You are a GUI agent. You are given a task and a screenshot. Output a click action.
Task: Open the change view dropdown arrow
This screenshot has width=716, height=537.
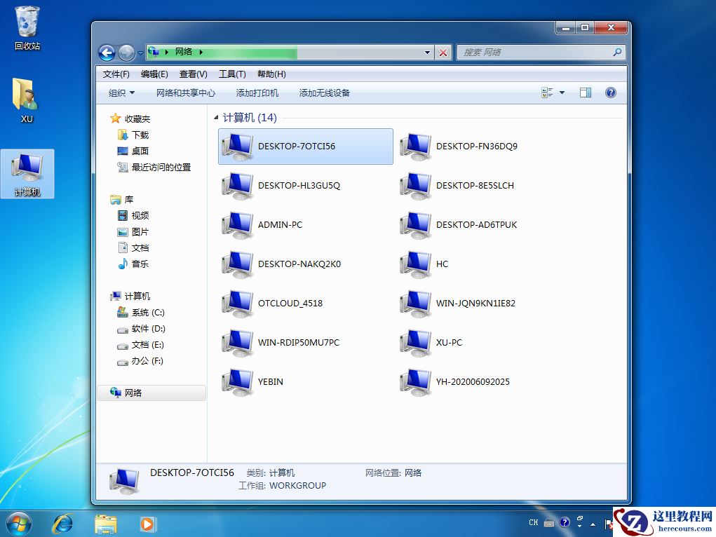pyautogui.click(x=562, y=93)
